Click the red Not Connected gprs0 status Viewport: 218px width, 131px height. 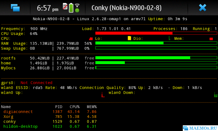tap(37, 83)
